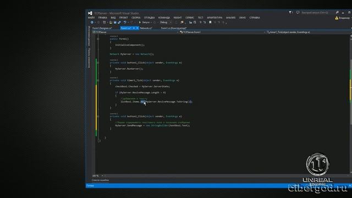Start debugging with the Запуск button
352x198 pixels.
[144, 23]
